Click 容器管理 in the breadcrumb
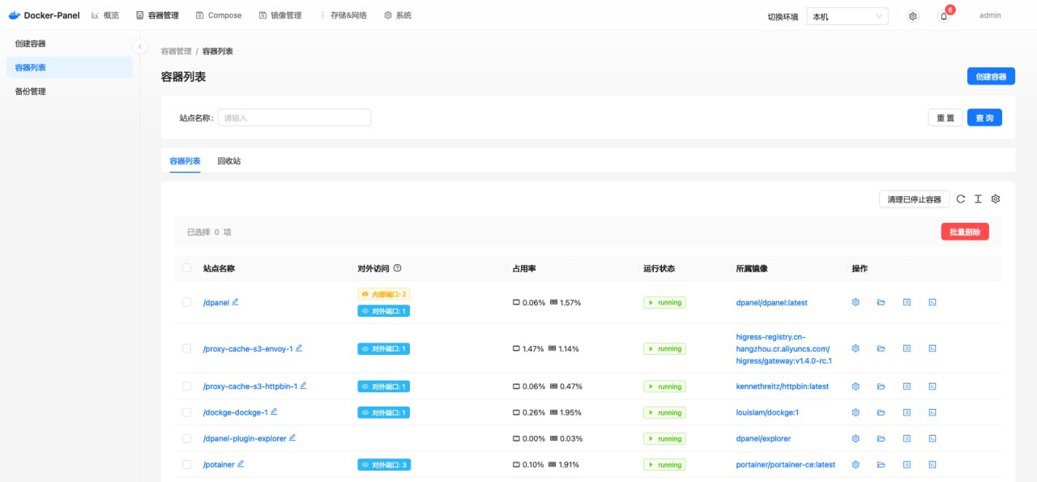The height and width of the screenshot is (482, 1037). tap(177, 51)
